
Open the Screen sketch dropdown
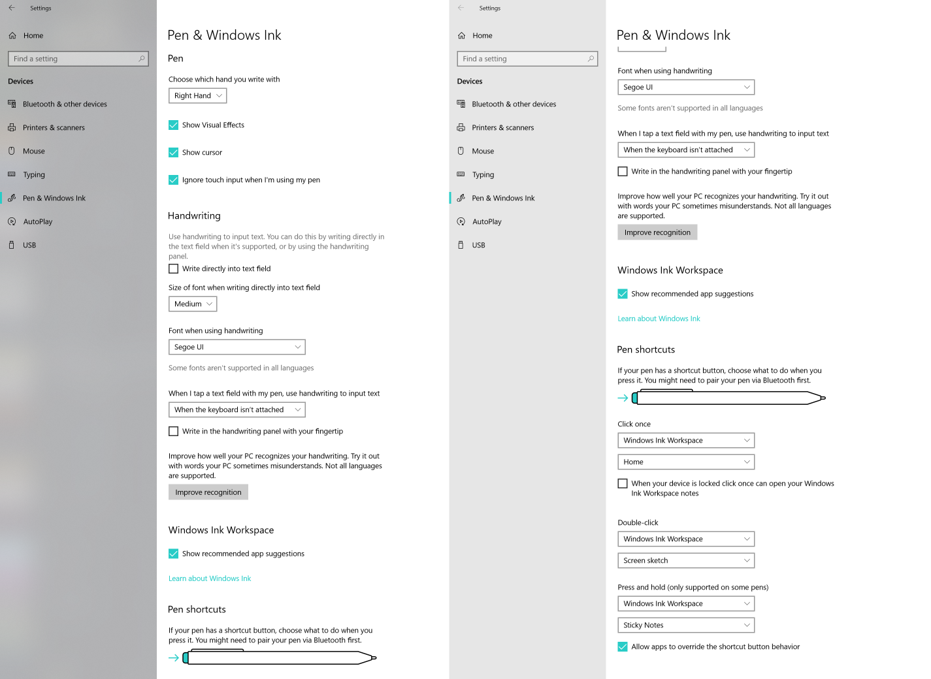[x=686, y=560]
